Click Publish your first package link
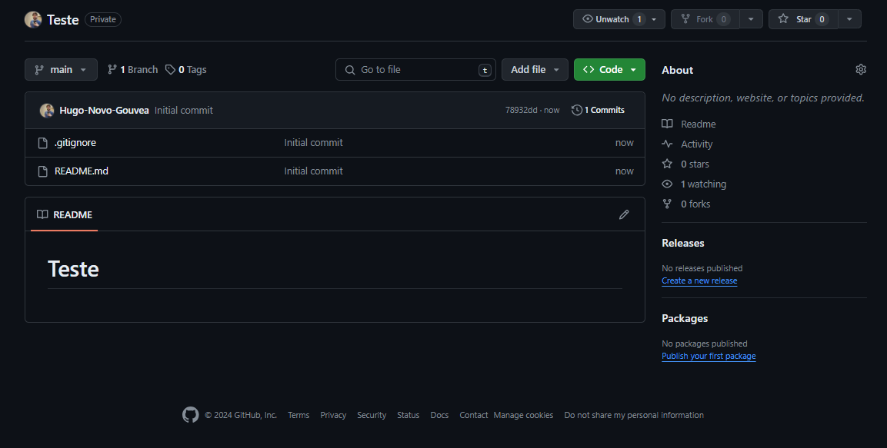 click(709, 357)
